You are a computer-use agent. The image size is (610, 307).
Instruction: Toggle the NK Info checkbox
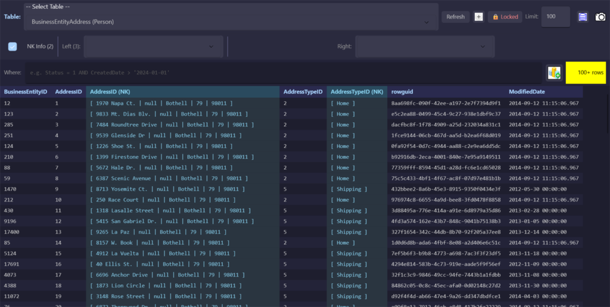13,46
